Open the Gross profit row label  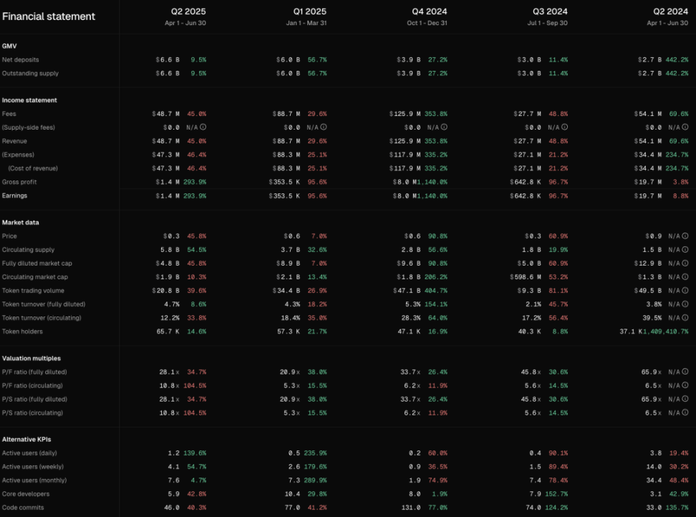coord(19,182)
